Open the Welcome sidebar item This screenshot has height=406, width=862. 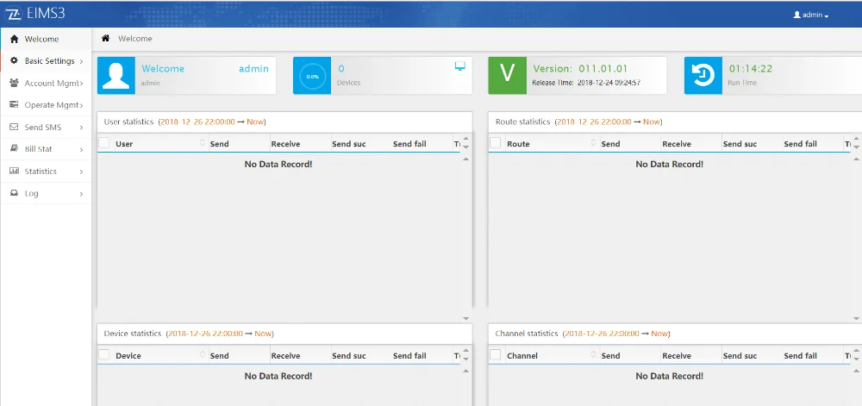click(41, 39)
